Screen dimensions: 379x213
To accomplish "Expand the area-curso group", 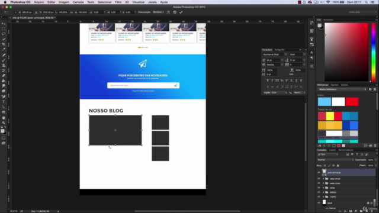I will click(323, 183).
